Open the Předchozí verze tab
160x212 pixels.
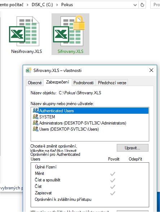tap(112, 83)
